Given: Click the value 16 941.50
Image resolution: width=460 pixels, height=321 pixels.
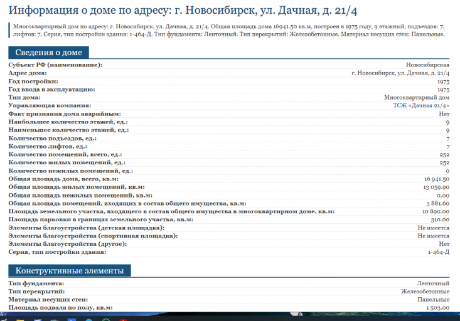Looking at the screenshot, I should tap(437, 179).
